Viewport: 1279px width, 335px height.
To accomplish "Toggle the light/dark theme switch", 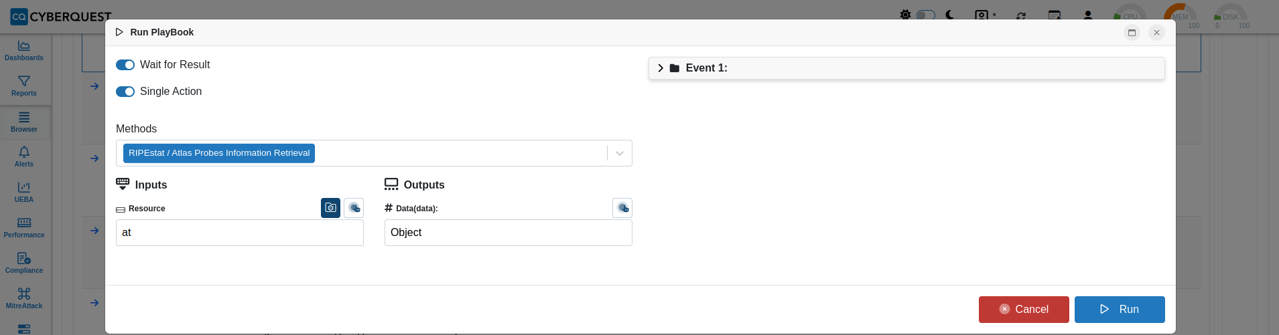I will [x=926, y=15].
